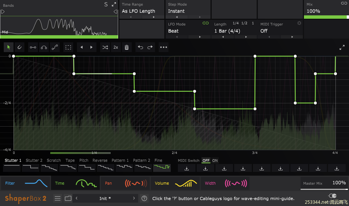Click the question mark help button
This screenshot has width=349, height=206.
coord(144,198)
